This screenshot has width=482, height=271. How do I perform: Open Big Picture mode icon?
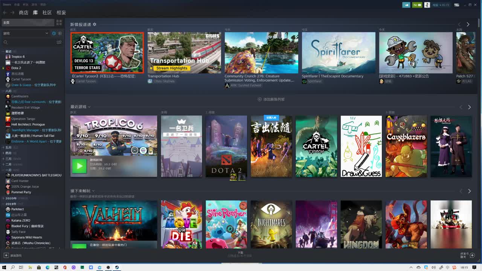pyautogui.click(x=456, y=5)
